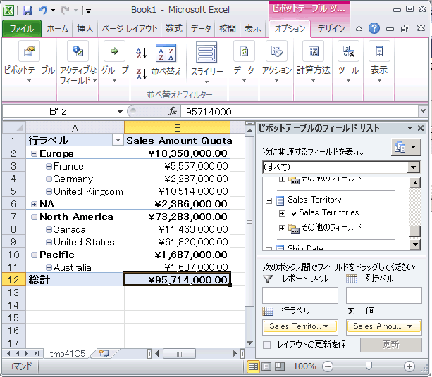The width and height of the screenshot is (432, 377).
Task: Switch to the 挿入 (Insert) tab
Action: click(x=85, y=29)
